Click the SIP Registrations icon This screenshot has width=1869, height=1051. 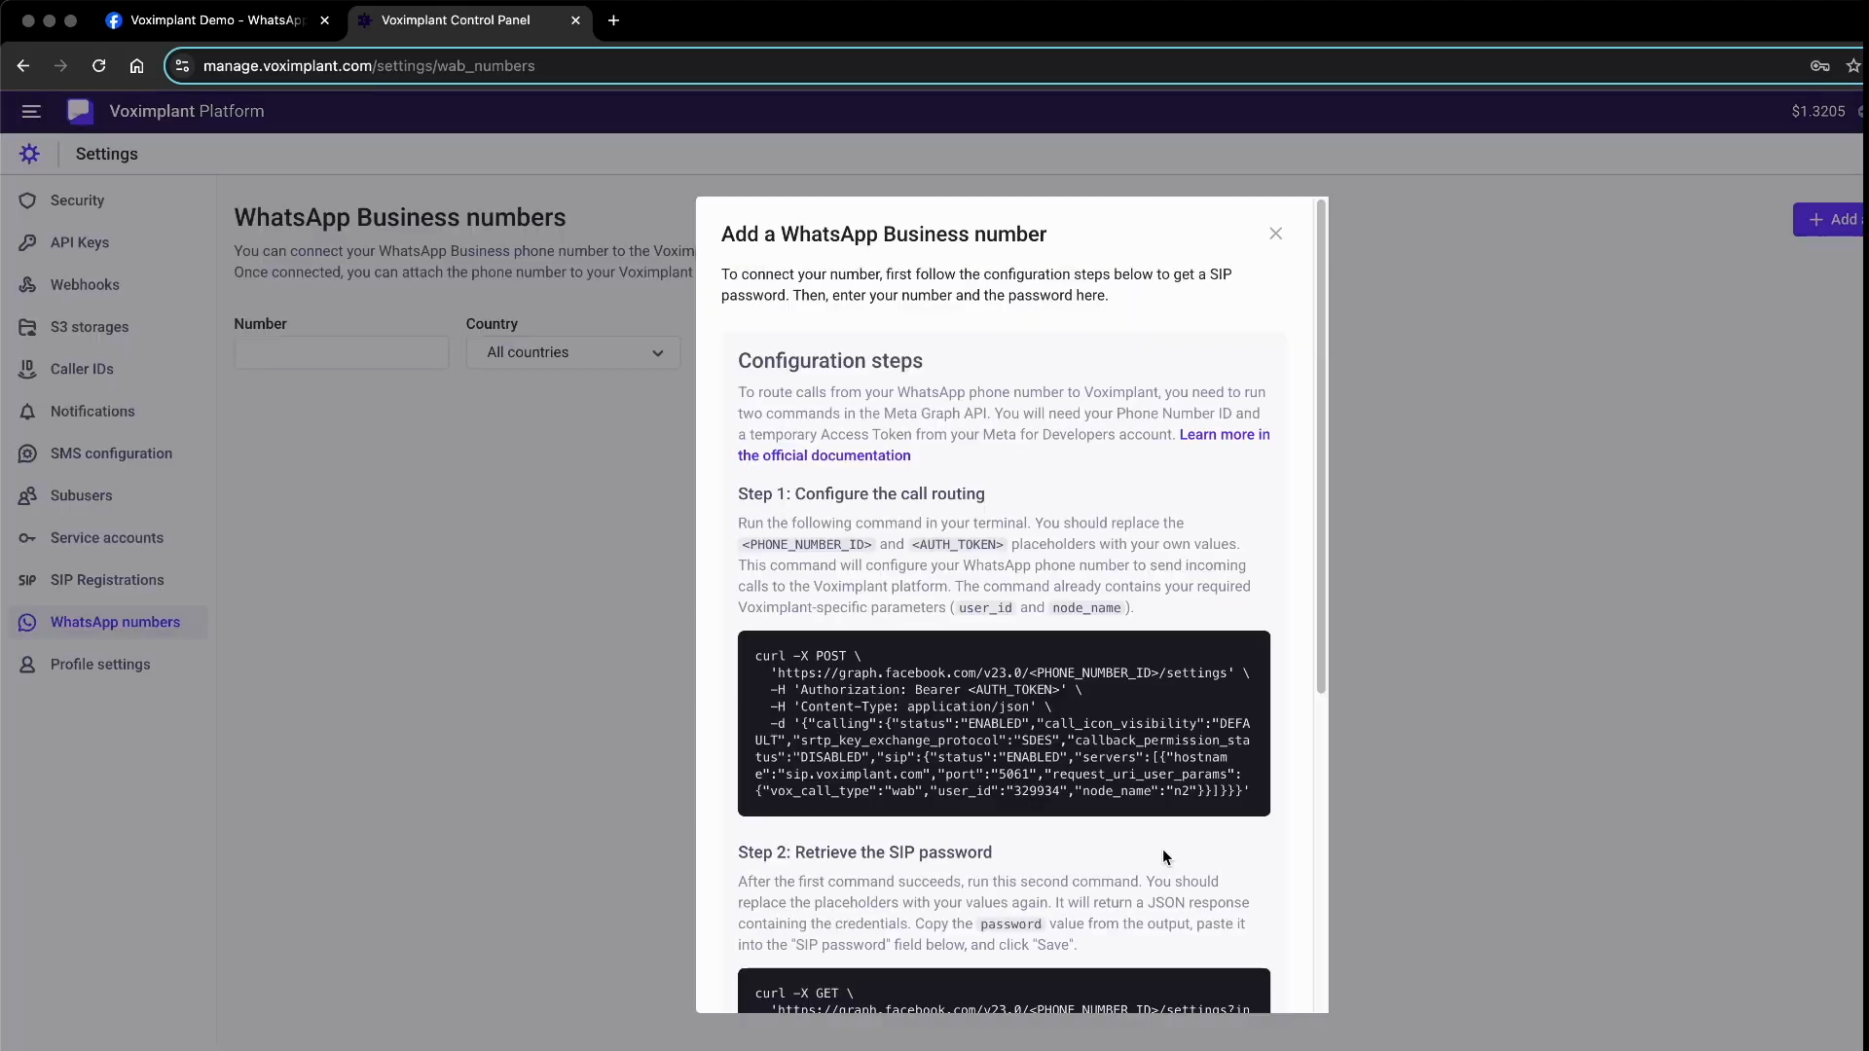pos(27,580)
